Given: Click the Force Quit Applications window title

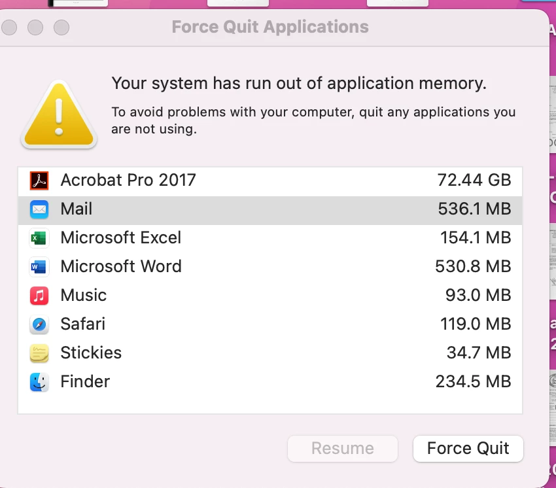Looking at the screenshot, I should point(270,27).
